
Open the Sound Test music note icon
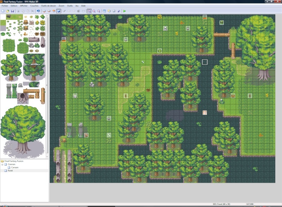tap(119, 11)
